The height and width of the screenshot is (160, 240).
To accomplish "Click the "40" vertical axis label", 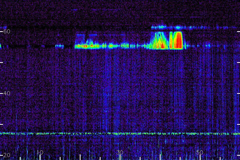I will [x=7, y=93].
